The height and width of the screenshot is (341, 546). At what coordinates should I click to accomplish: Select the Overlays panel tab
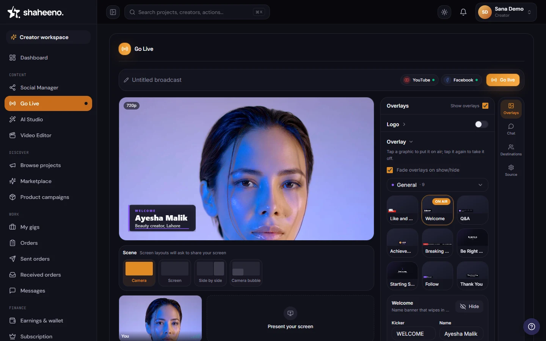511,109
